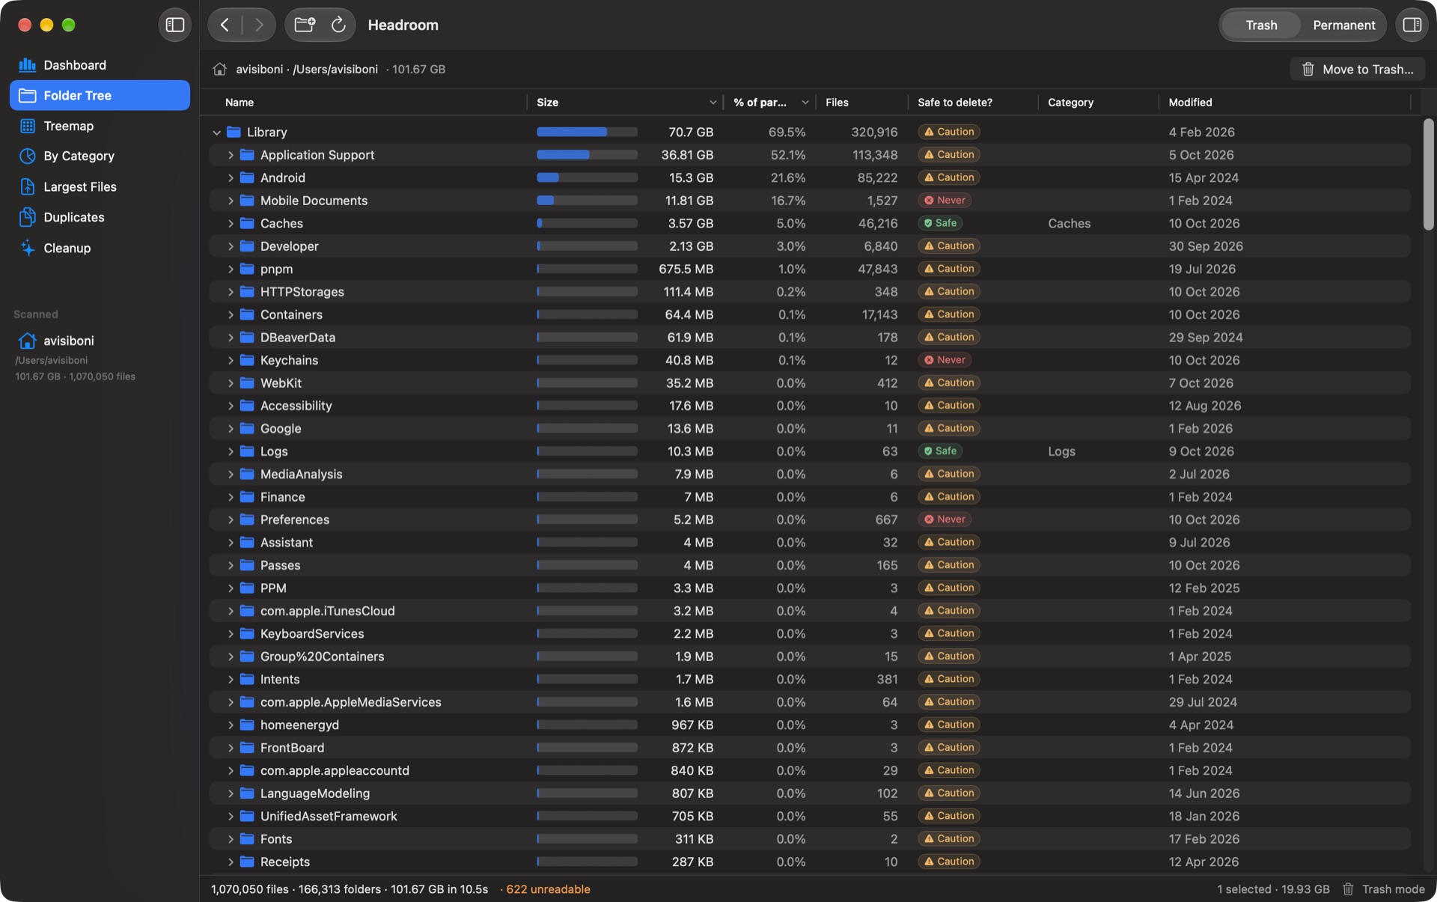This screenshot has height=902, width=1437.
Task: Sort by the Modified column header
Action: (1284, 103)
